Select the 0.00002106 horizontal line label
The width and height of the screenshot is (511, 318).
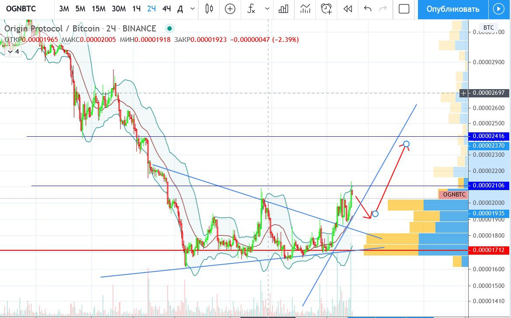[x=488, y=185]
